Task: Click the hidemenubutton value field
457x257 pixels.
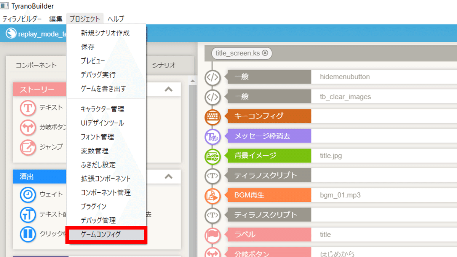Action: 384,77
